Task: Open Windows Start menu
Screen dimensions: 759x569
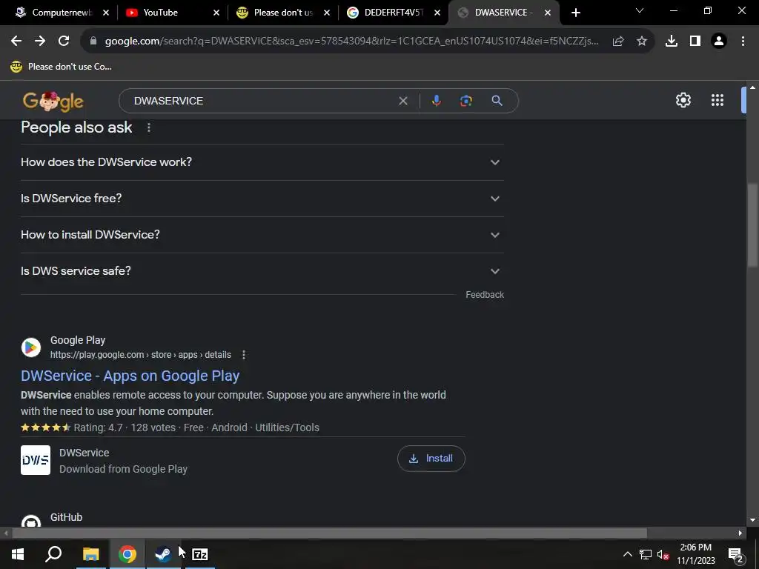Action: click(x=18, y=554)
